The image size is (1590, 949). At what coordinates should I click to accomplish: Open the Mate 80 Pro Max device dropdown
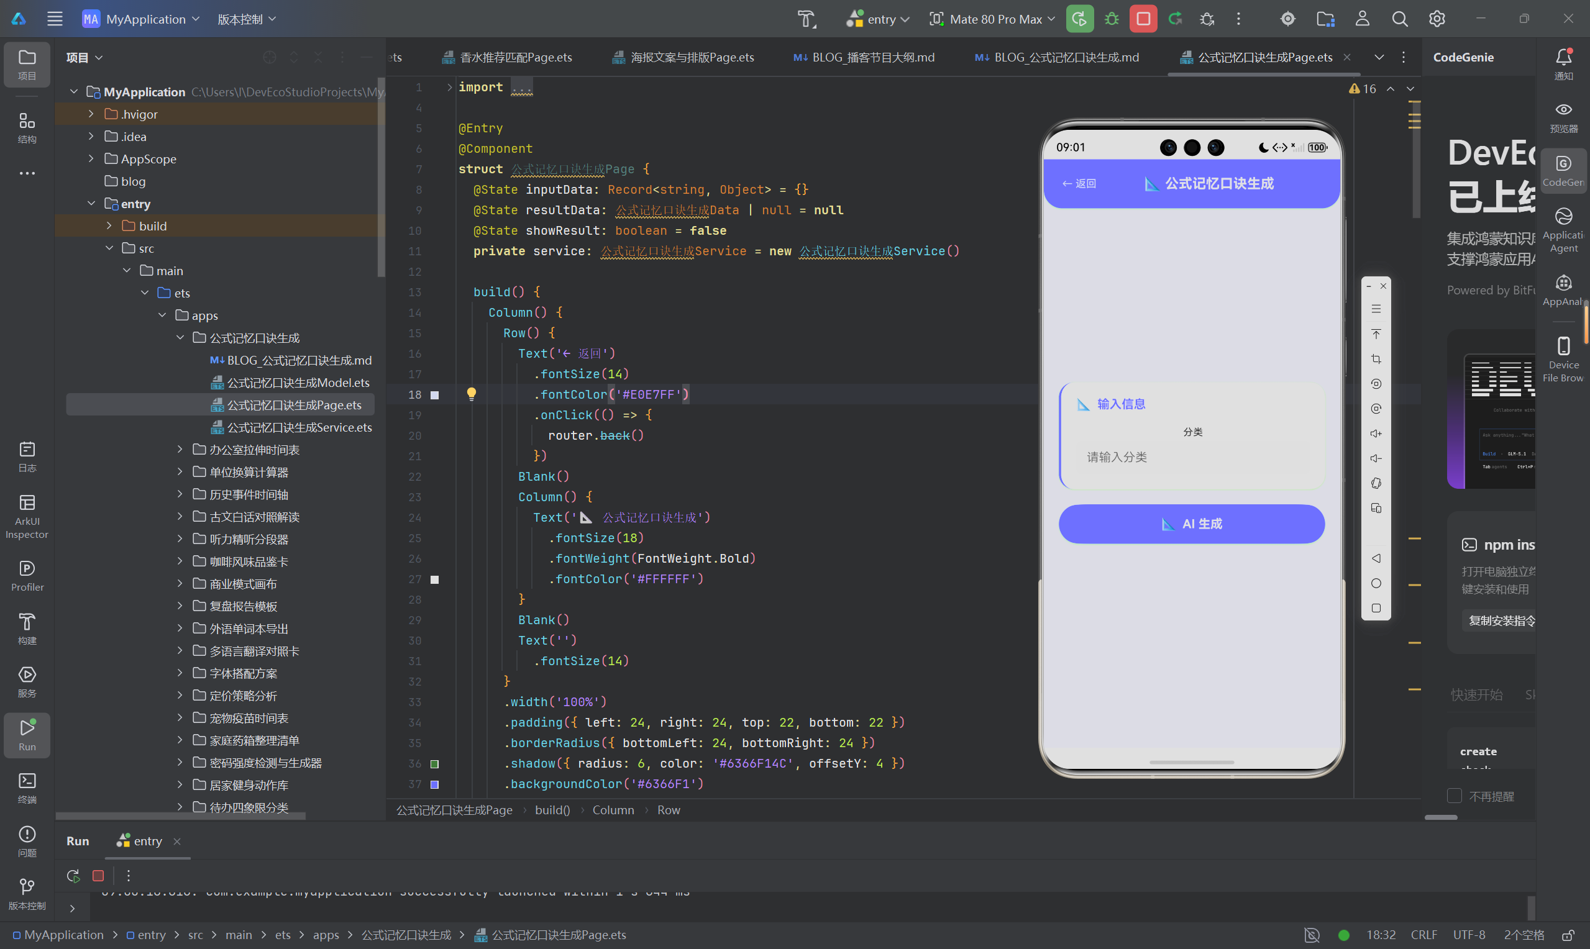[992, 19]
